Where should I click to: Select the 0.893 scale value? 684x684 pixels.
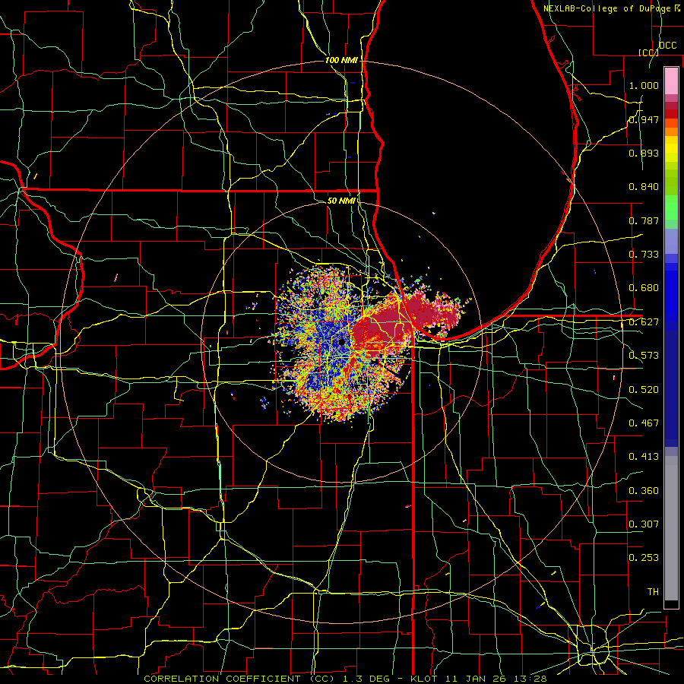[x=644, y=153]
